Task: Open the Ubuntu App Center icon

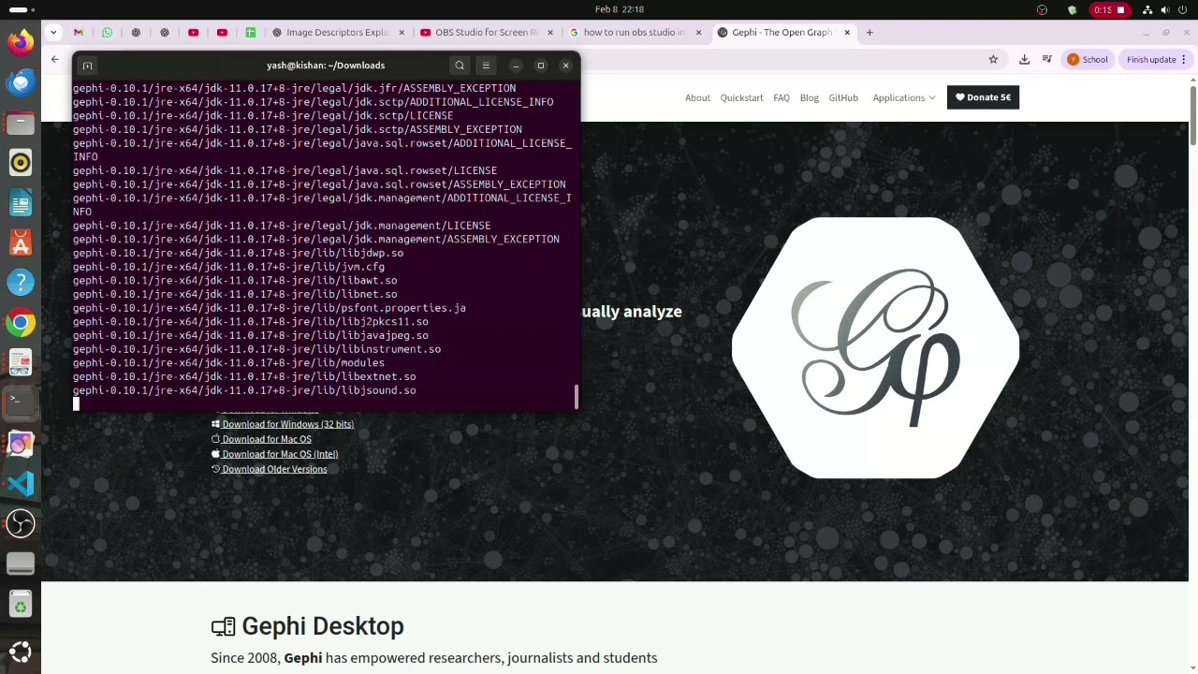Action: click(x=21, y=243)
